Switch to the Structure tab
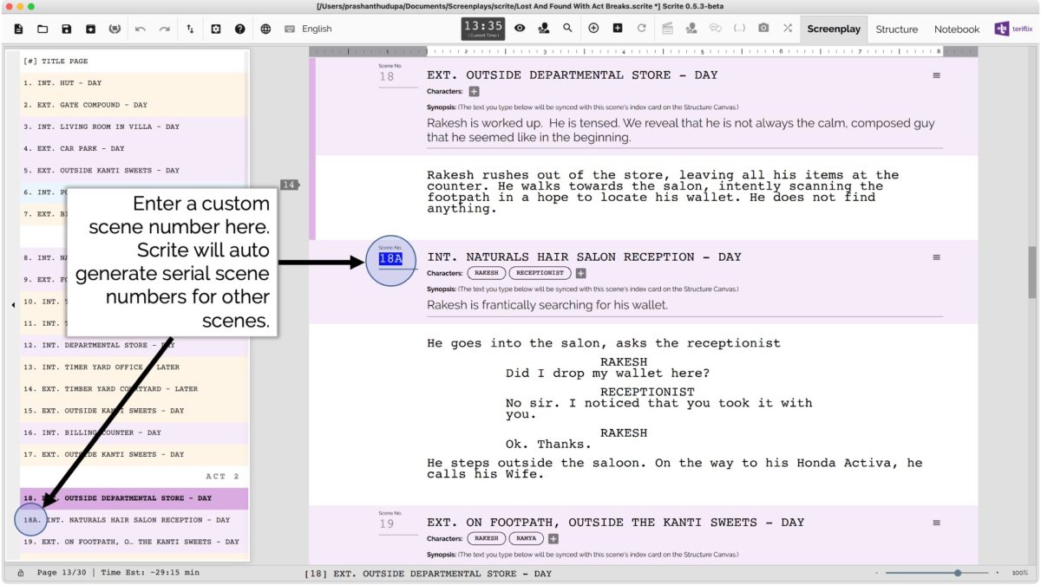This screenshot has height=585, width=1041. pos(897,29)
